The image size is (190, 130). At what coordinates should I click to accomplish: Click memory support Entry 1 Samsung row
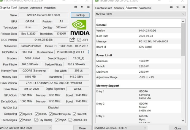coord(138,95)
